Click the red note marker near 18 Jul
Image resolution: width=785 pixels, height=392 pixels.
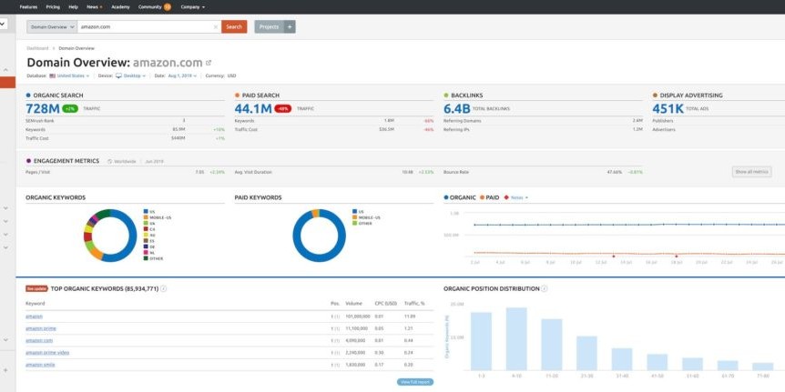click(677, 256)
